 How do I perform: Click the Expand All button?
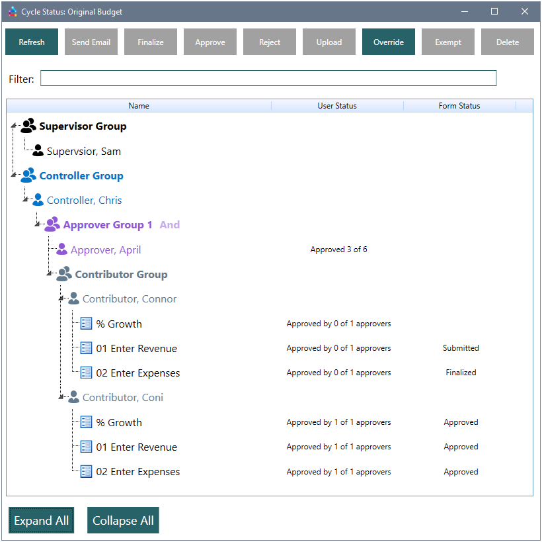point(42,521)
